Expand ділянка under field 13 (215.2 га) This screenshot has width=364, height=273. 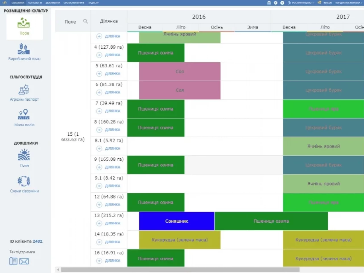[x=99, y=223]
